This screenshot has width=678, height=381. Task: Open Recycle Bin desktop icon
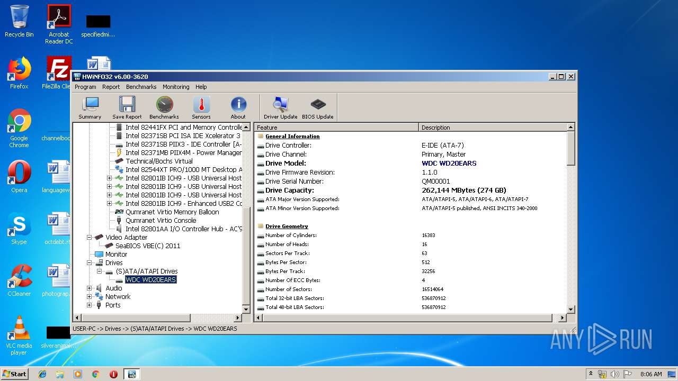19,22
